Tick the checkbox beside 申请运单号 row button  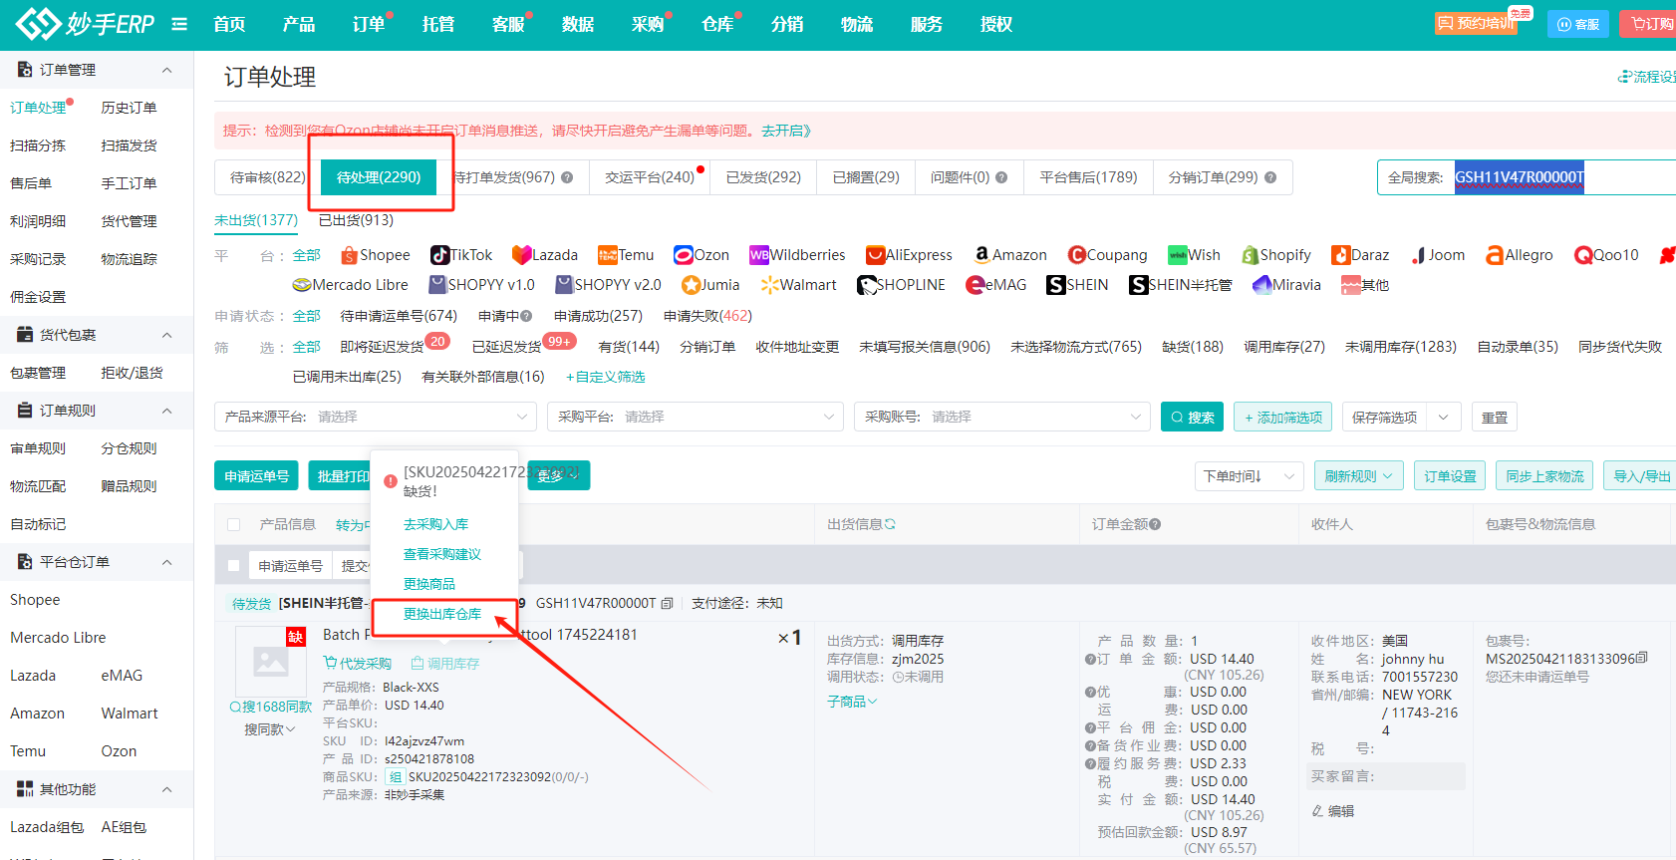tap(234, 566)
